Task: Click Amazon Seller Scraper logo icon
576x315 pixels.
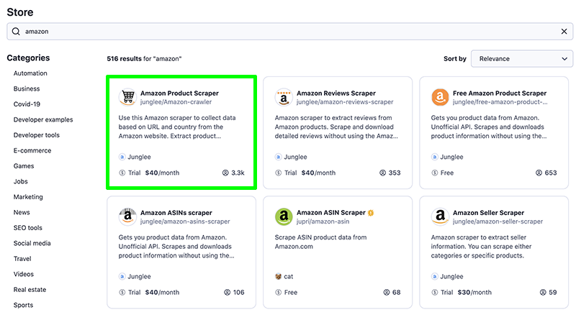Action: click(x=440, y=216)
